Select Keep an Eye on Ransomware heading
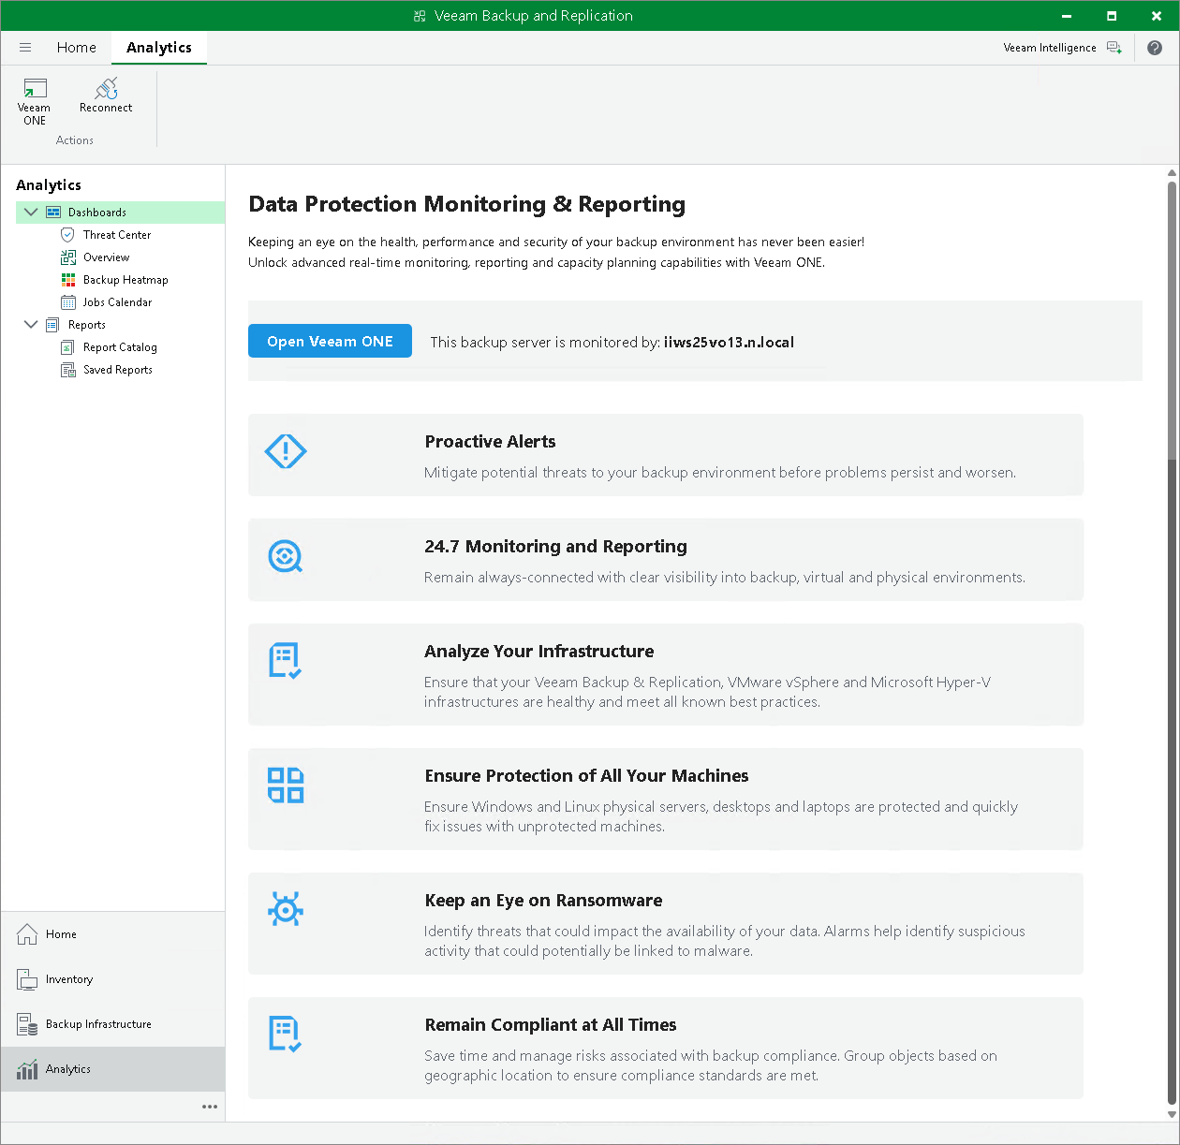This screenshot has width=1180, height=1145. click(x=543, y=901)
